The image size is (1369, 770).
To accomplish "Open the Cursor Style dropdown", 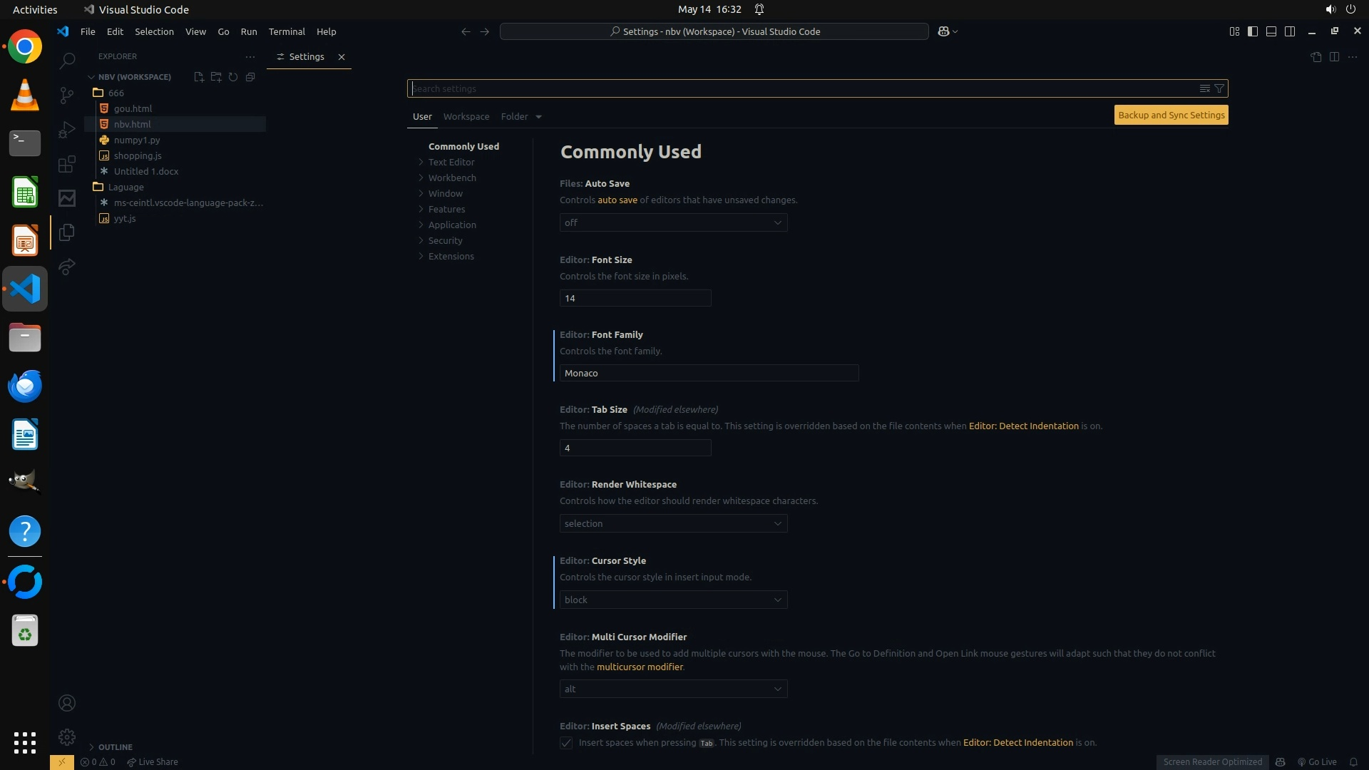I will coord(673,600).
